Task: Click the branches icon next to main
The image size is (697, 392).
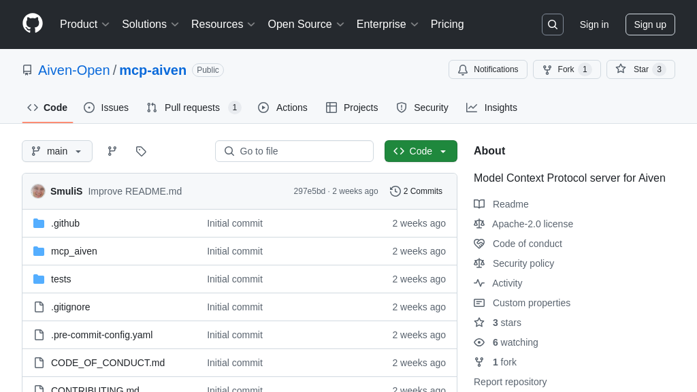Action: tap(112, 151)
